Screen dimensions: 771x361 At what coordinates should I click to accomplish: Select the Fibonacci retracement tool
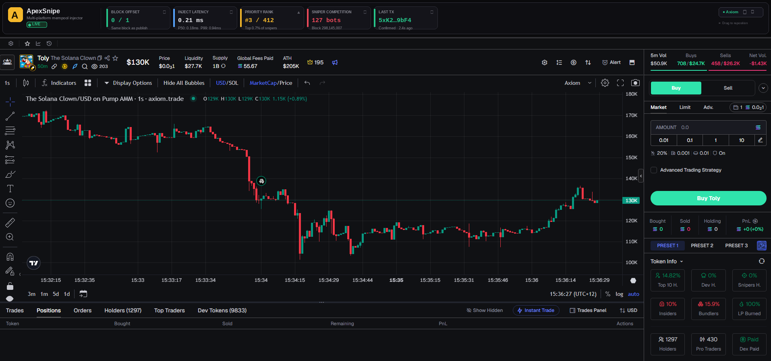click(10, 131)
